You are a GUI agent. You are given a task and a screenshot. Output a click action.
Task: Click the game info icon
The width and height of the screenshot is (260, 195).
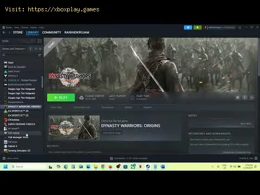[245, 97]
